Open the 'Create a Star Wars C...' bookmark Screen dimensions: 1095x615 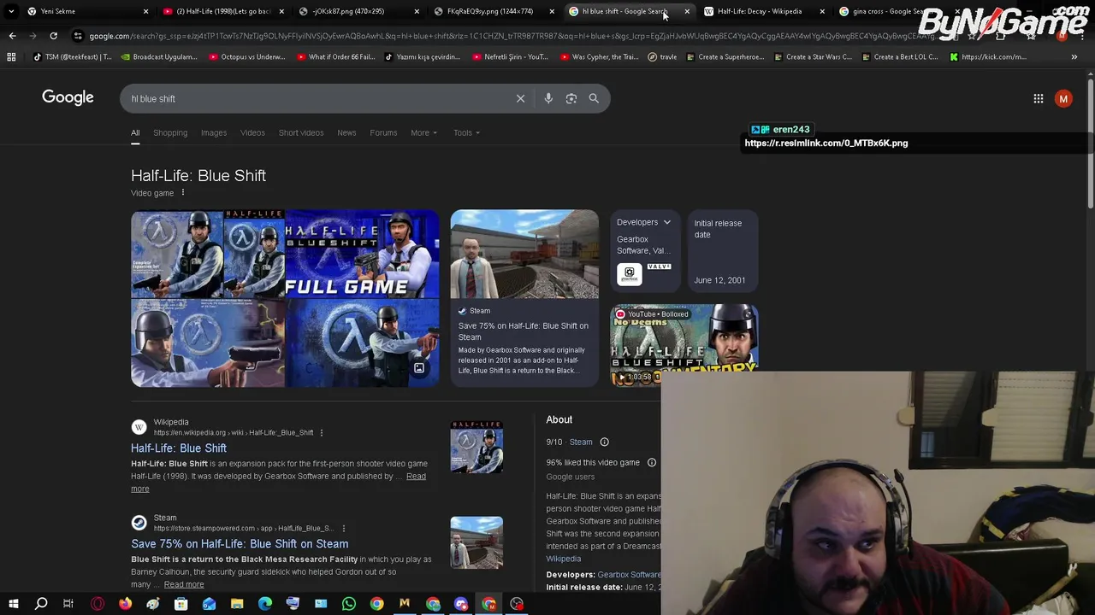pos(812,56)
